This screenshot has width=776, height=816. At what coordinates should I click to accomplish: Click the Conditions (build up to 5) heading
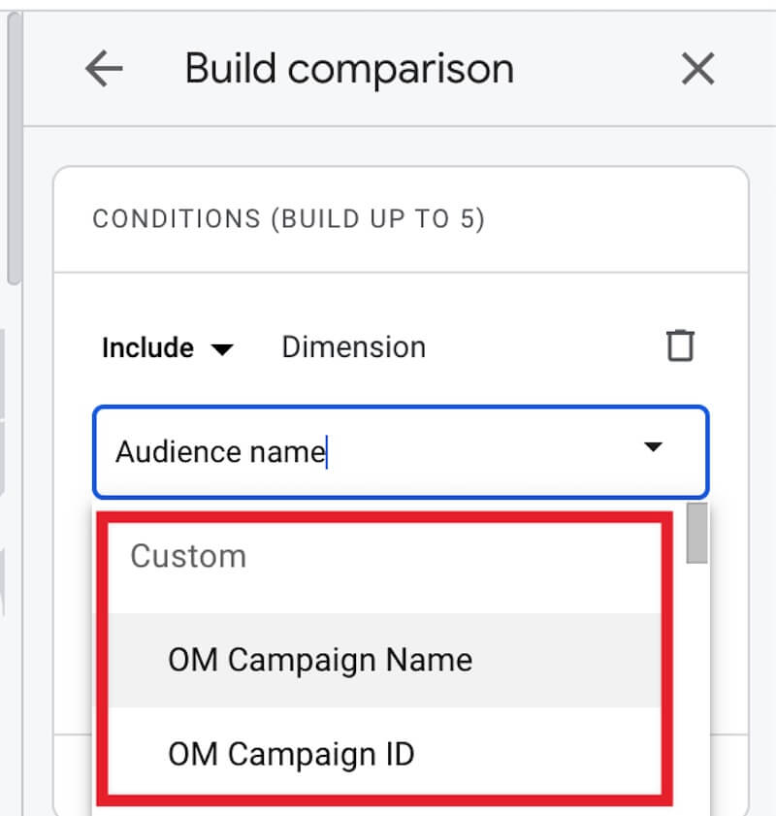click(288, 219)
